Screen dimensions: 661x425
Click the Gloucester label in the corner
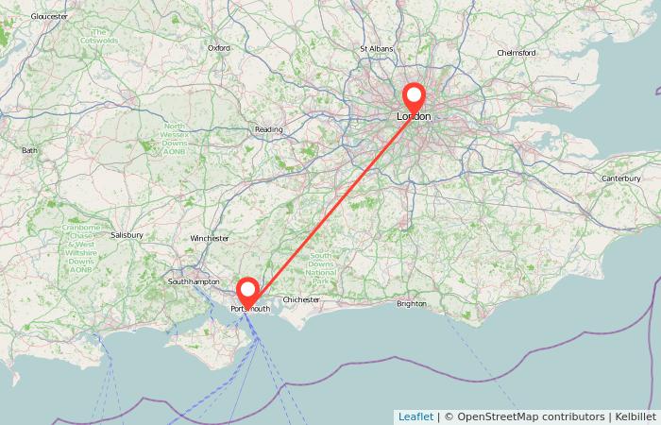(x=49, y=16)
